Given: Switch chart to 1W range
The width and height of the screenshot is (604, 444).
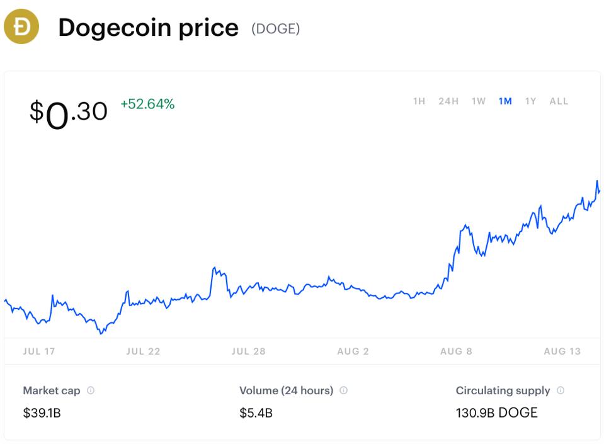Looking at the screenshot, I should point(479,101).
